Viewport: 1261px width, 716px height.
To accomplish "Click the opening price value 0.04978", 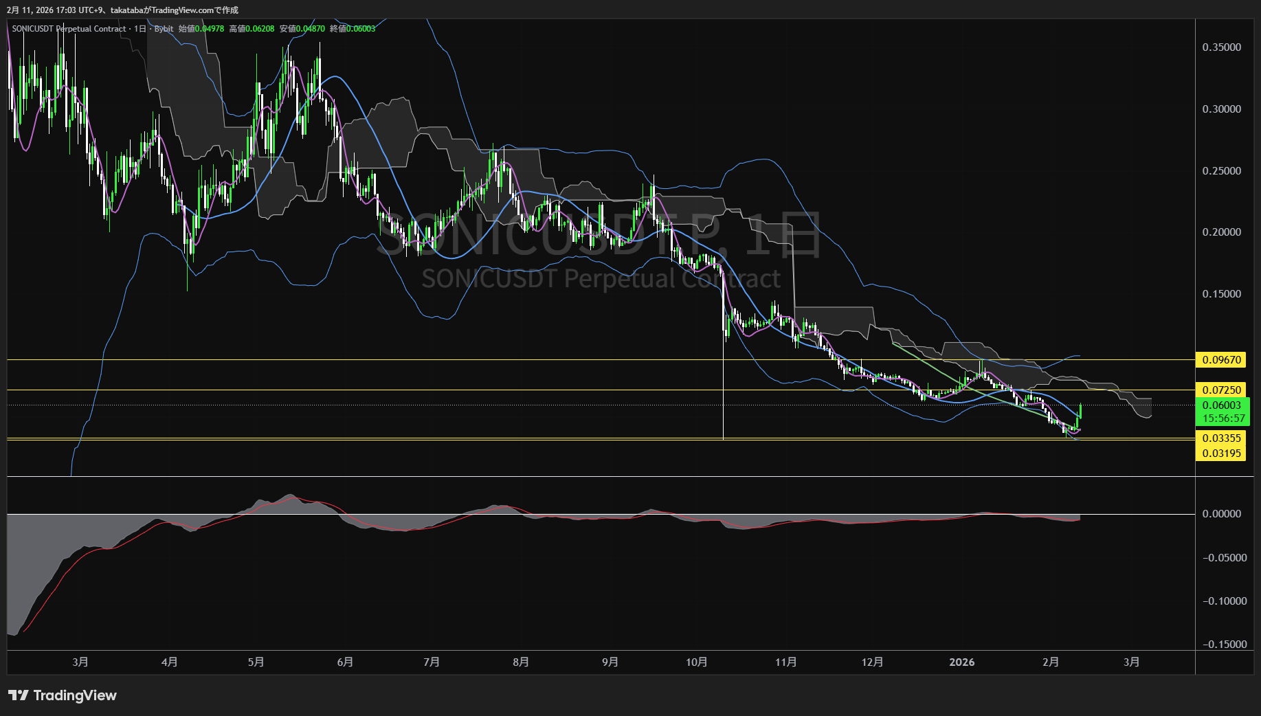I will (x=210, y=29).
